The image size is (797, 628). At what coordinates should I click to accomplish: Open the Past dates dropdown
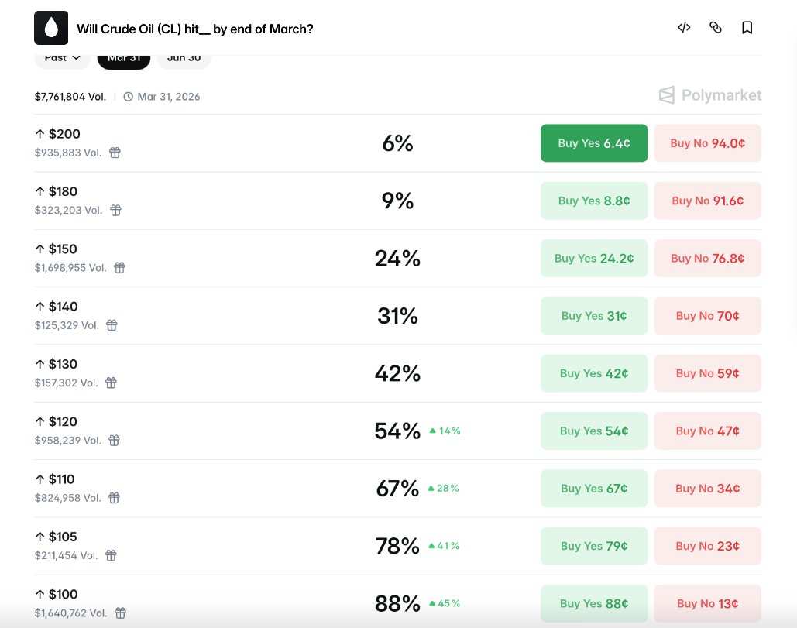62,60
